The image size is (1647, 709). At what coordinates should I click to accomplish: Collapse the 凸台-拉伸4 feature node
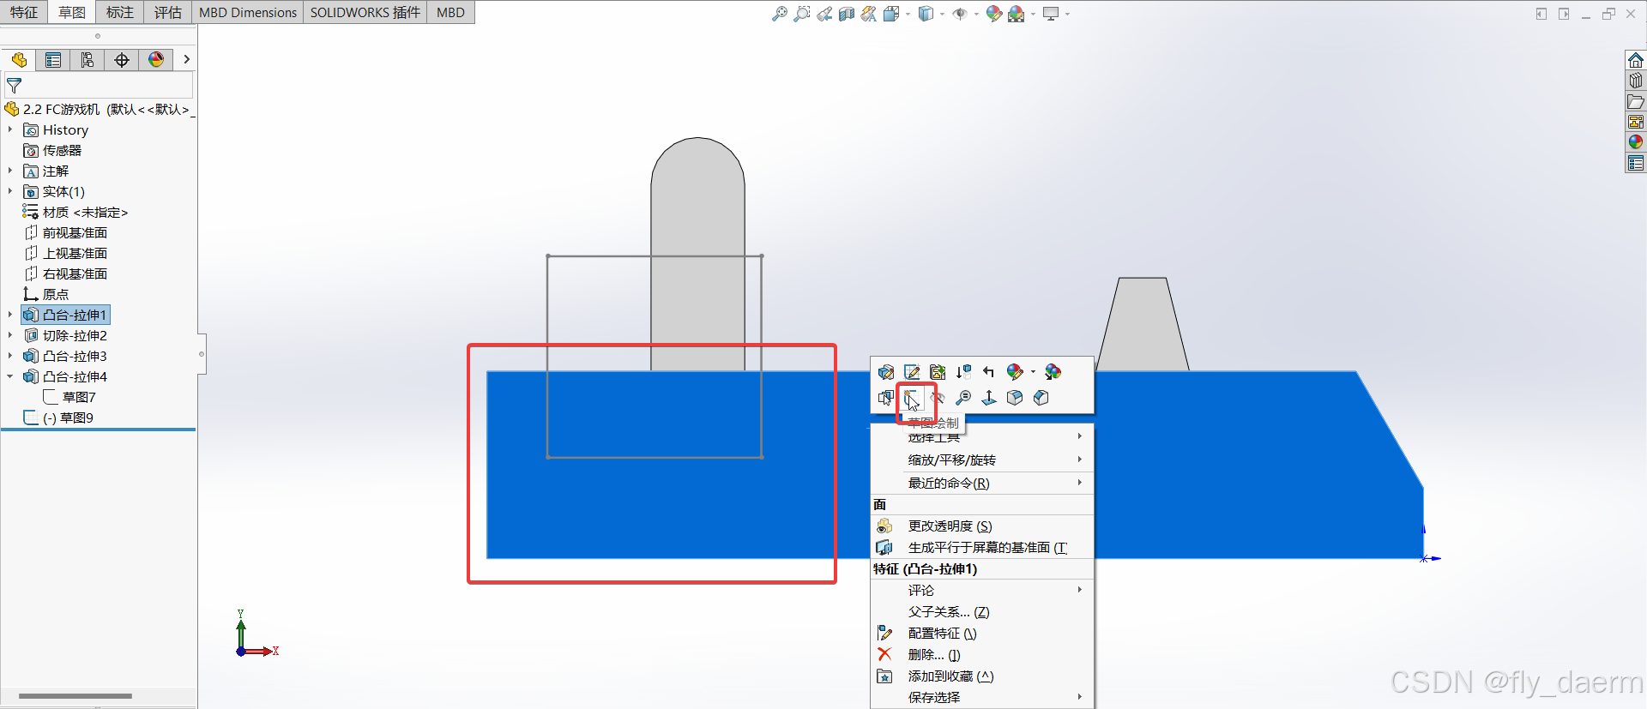[10, 376]
